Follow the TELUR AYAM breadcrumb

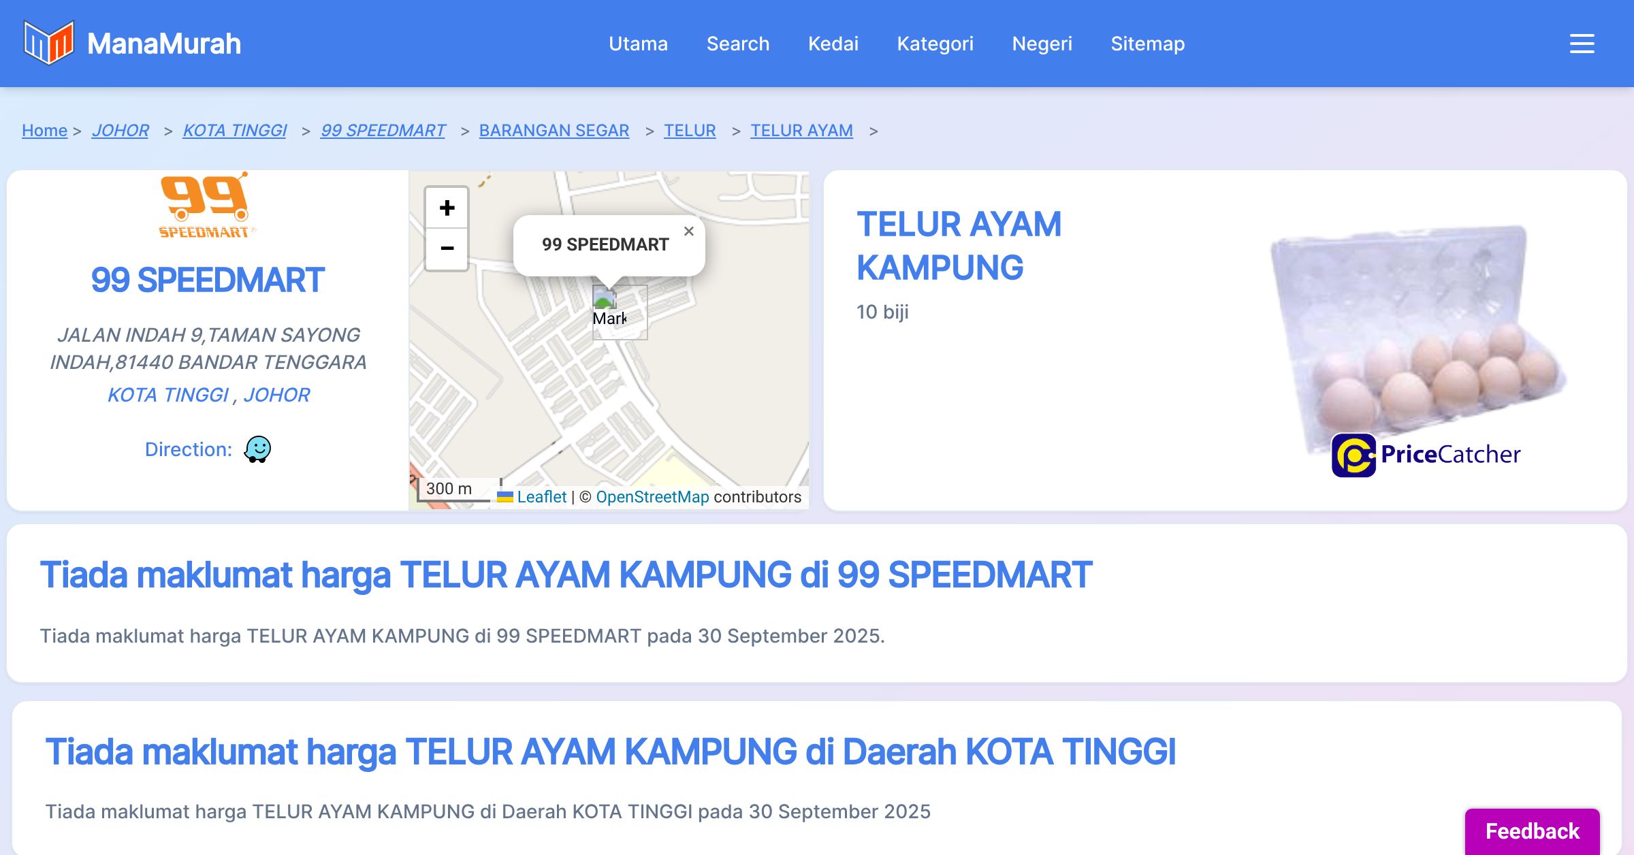click(x=801, y=130)
